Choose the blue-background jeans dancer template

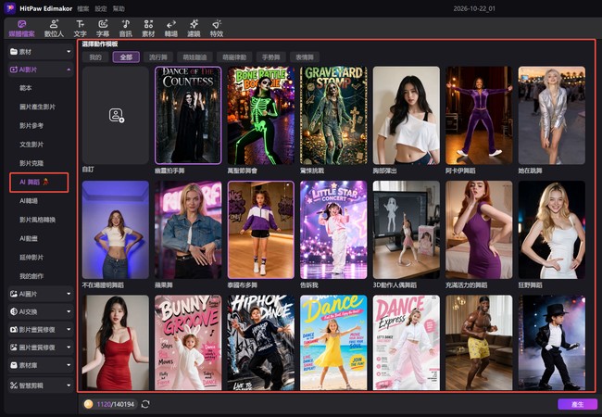[x=116, y=230]
